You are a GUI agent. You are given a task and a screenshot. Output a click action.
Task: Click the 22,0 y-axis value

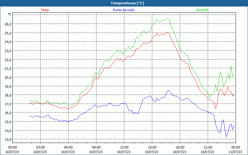point(8,60)
